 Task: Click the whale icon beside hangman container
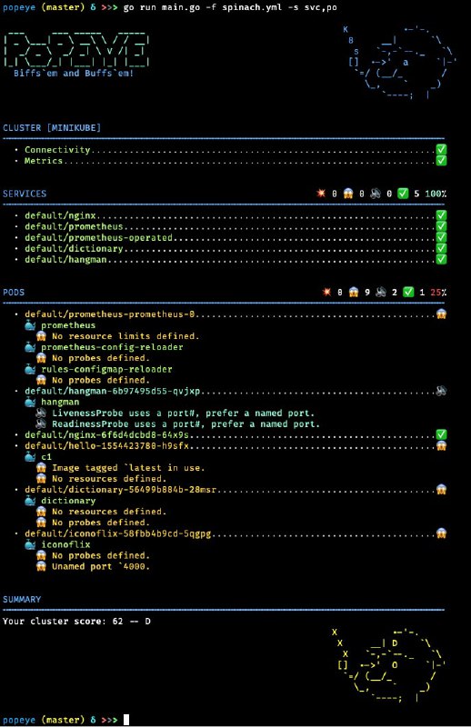point(30,402)
